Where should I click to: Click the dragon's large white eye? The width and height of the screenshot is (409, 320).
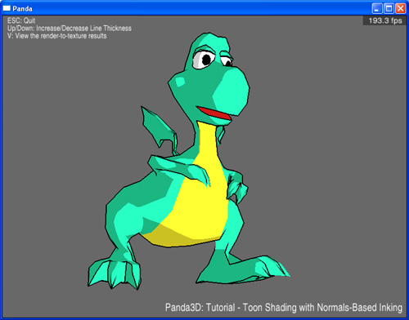[x=203, y=60]
